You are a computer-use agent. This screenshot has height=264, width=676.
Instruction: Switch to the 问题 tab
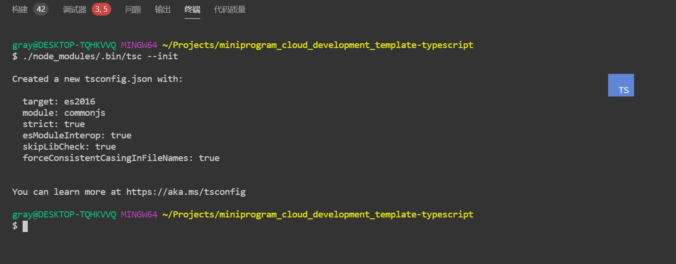[133, 9]
